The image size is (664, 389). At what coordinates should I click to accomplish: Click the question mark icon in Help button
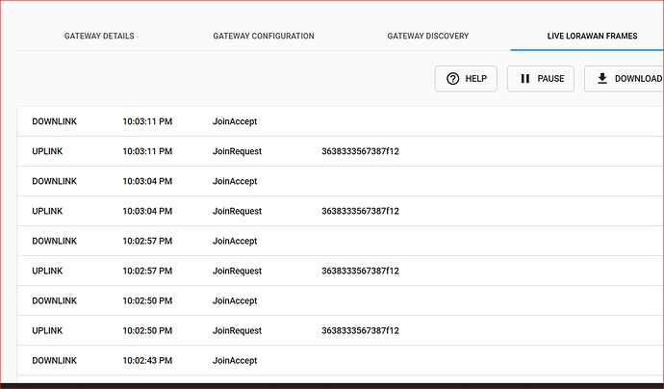(x=453, y=79)
